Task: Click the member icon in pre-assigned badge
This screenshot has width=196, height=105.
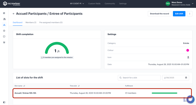Action: click(x=42, y=57)
